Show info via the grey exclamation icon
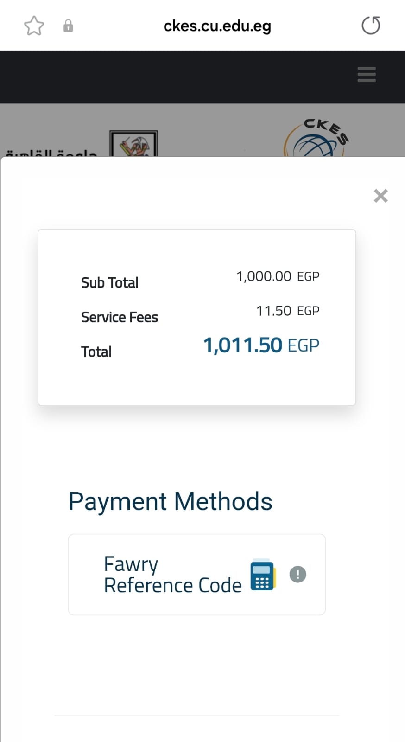 point(298,575)
